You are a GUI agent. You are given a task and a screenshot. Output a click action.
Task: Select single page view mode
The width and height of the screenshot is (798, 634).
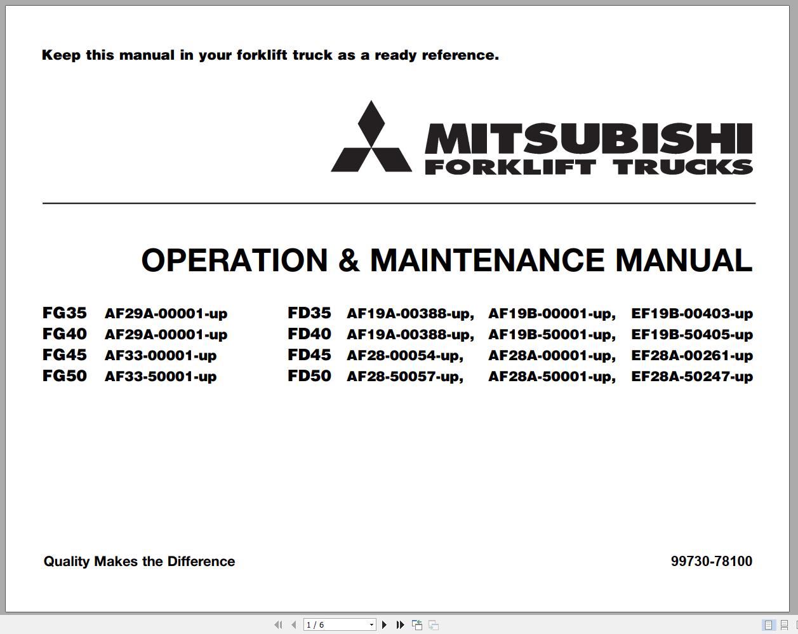(x=768, y=625)
